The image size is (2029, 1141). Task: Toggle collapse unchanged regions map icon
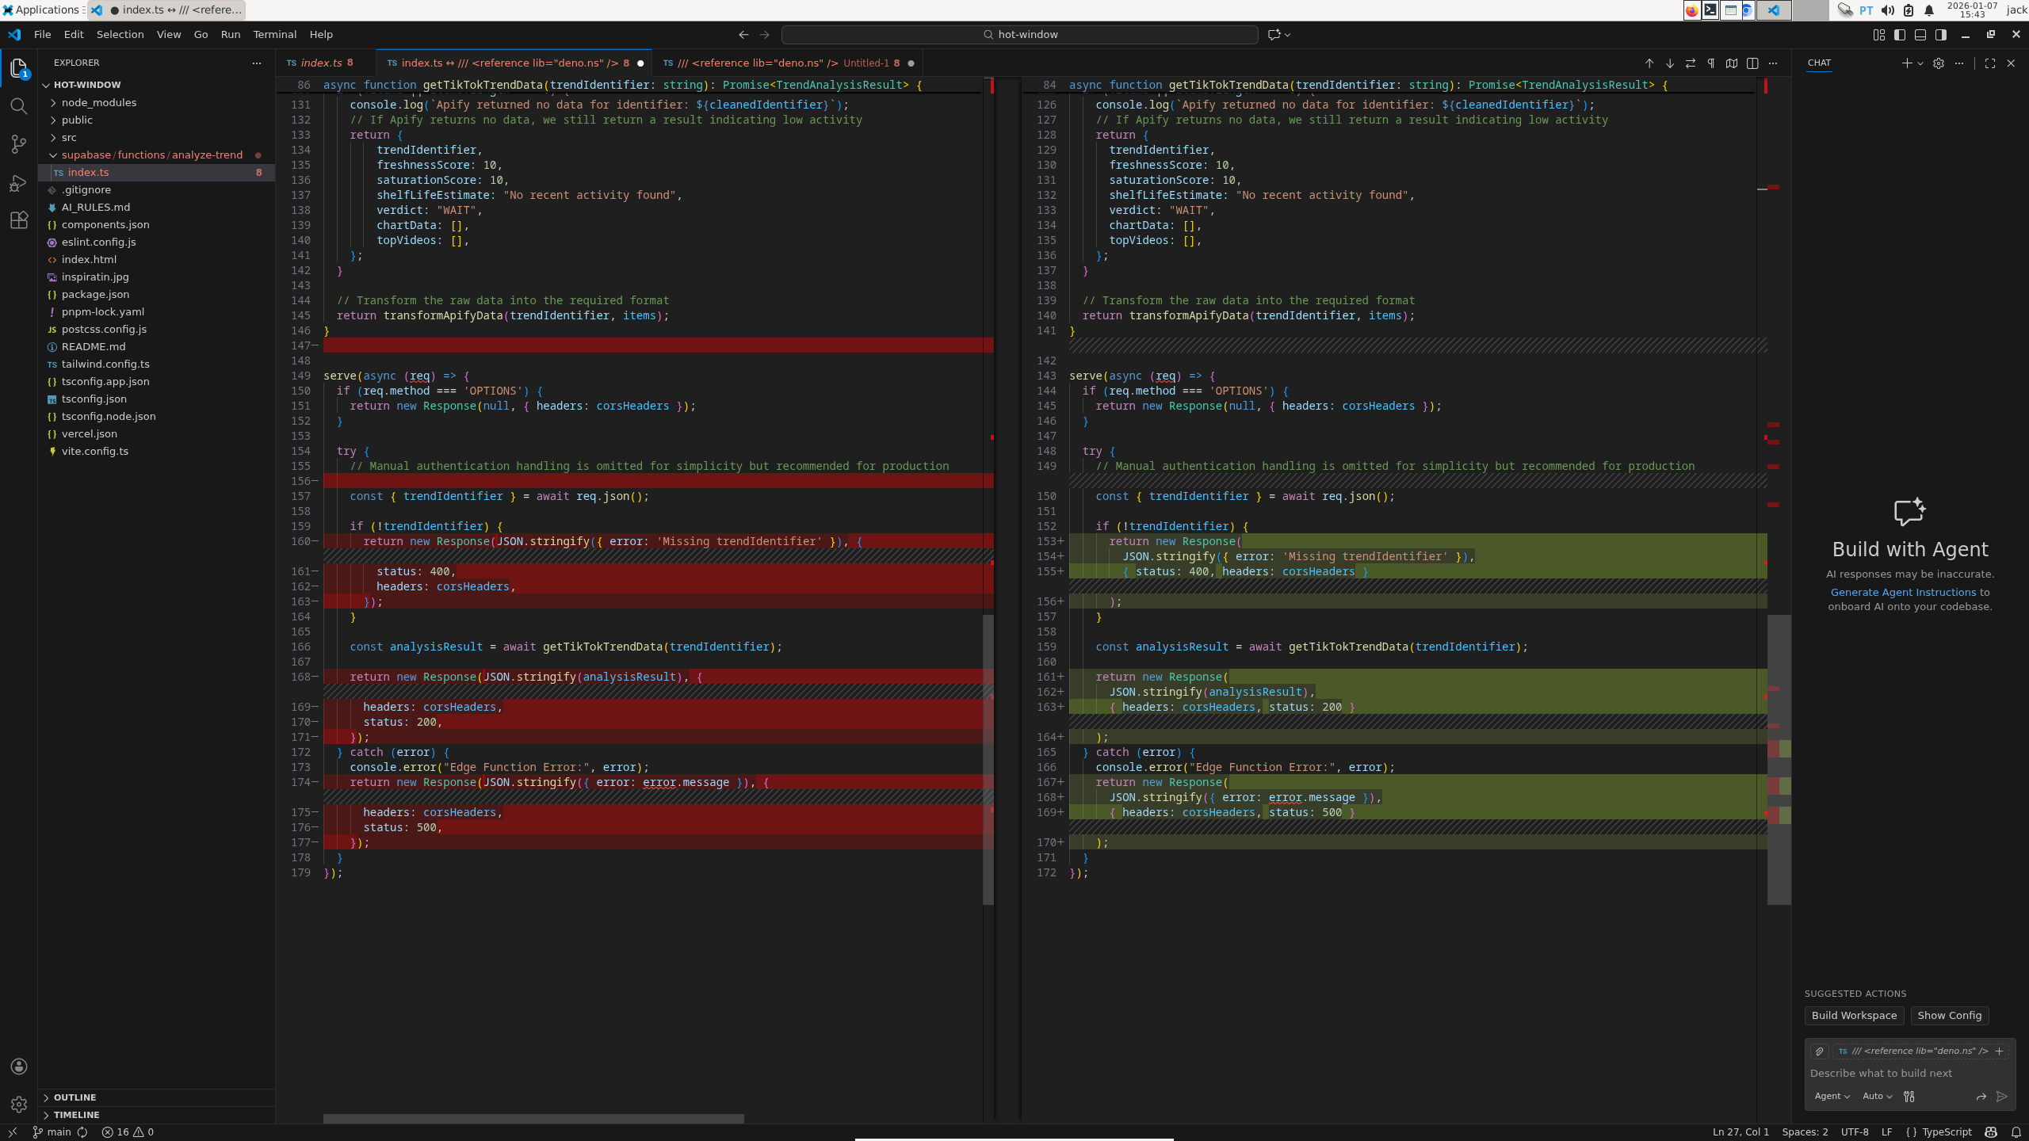tap(1732, 63)
